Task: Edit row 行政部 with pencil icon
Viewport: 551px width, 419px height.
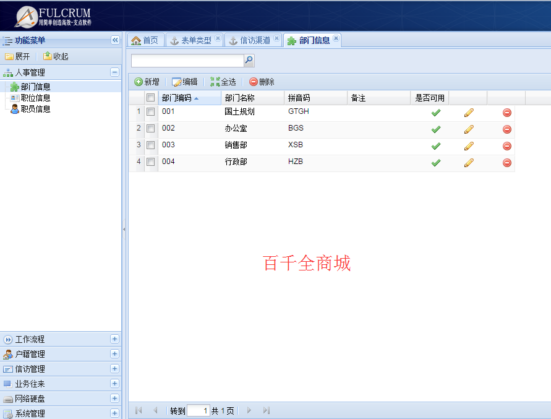Action: coord(469,163)
